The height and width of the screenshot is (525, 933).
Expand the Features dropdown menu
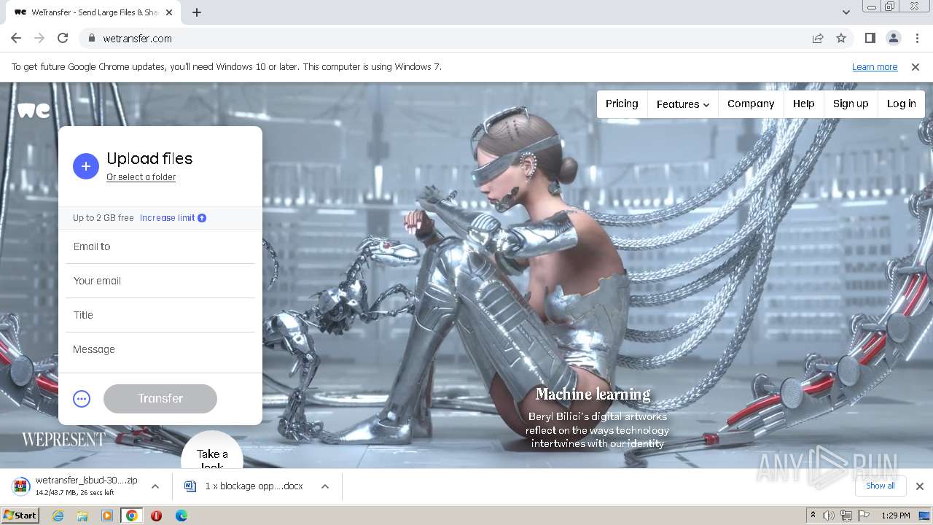[x=682, y=104]
